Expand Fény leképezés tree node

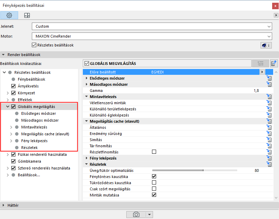coord(11,141)
